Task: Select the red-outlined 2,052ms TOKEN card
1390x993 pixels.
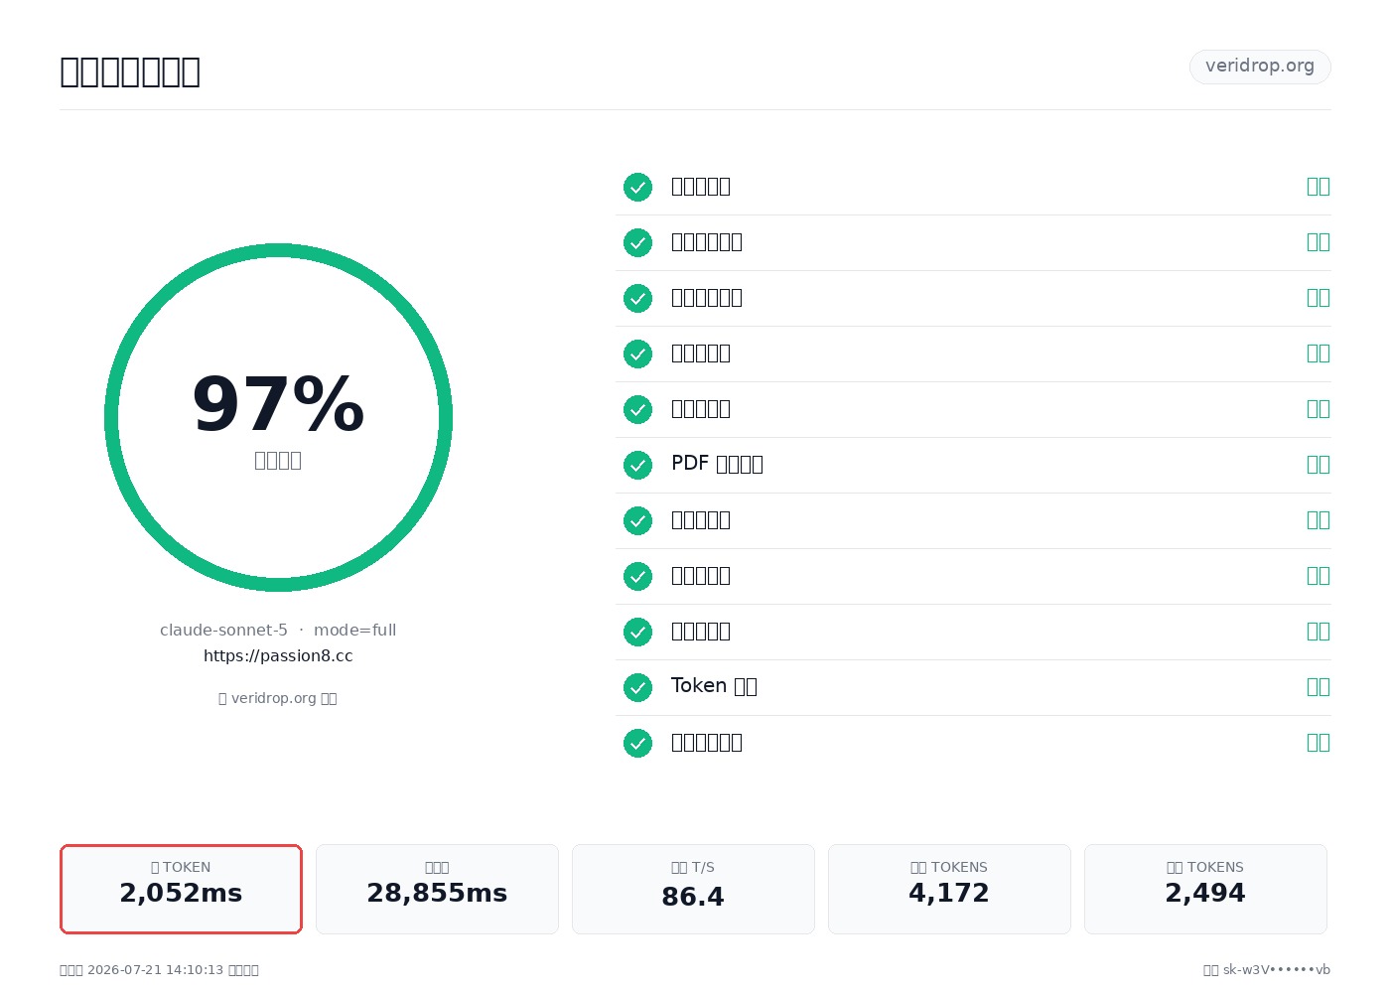Action: pyautogui.click(x=181, y=889)
